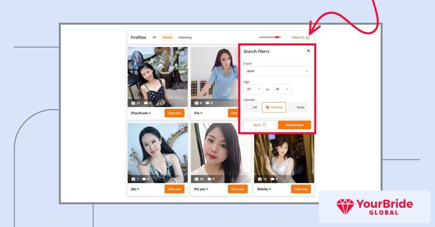Switch to the Following tab
435x227 pixels.
pyautogui.click(x=185, y=38)
